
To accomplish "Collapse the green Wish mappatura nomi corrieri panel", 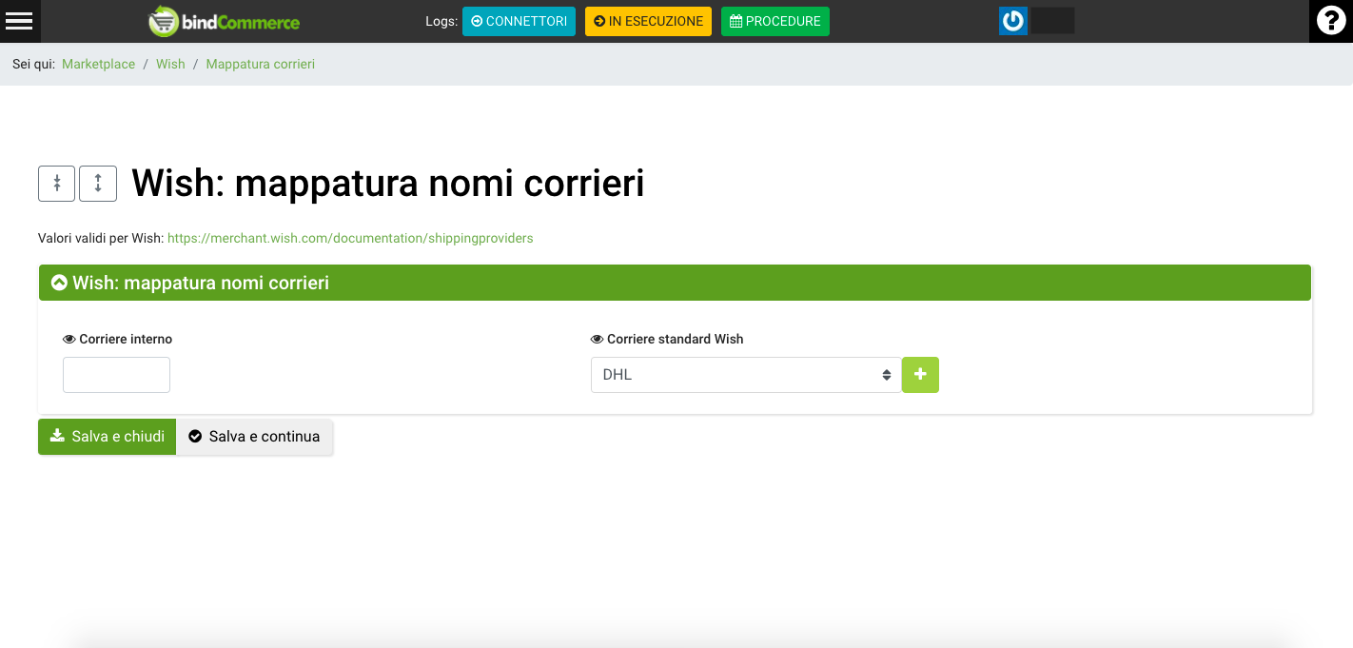I will coord(59,283).
